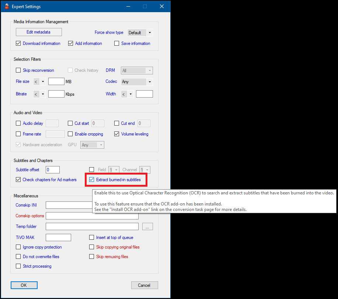Uncheck Extract burned-in subtitles
This screenshot has width=338, height=299.
92,180
